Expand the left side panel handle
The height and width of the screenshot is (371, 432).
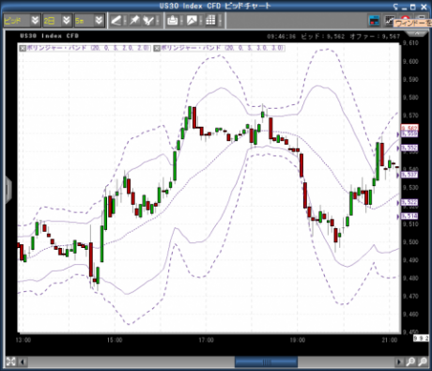point(8,190)
